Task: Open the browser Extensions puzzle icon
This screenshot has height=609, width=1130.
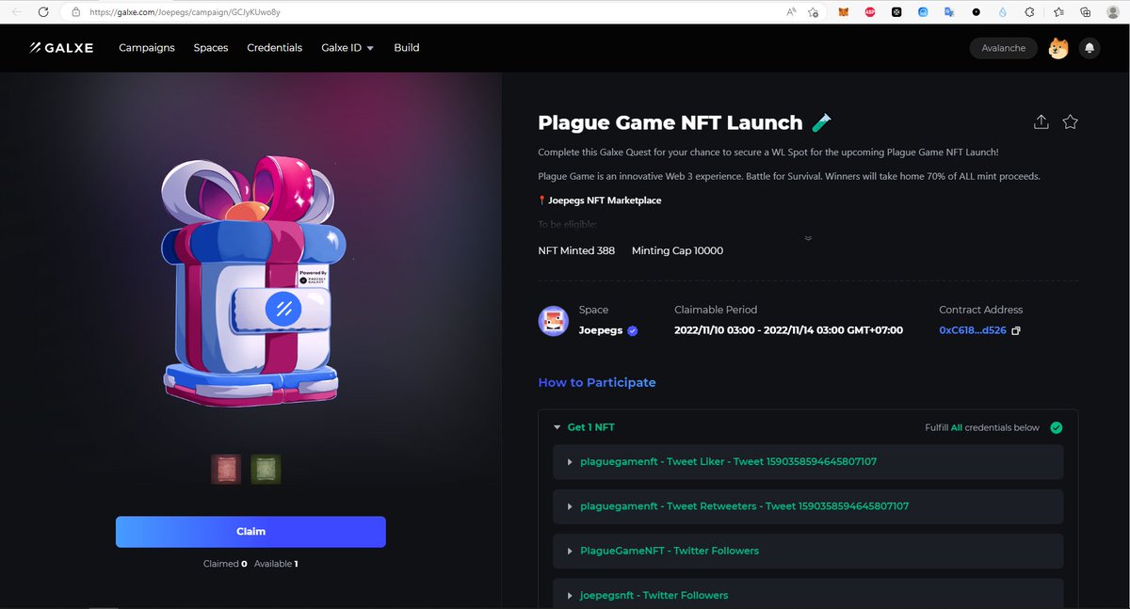Action: point(1028,12)
